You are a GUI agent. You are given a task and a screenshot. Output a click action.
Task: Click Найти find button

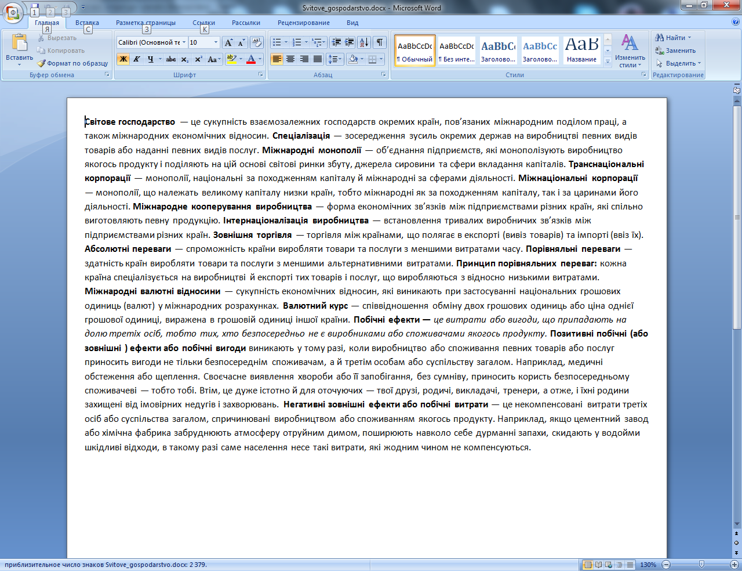point(674,38)
